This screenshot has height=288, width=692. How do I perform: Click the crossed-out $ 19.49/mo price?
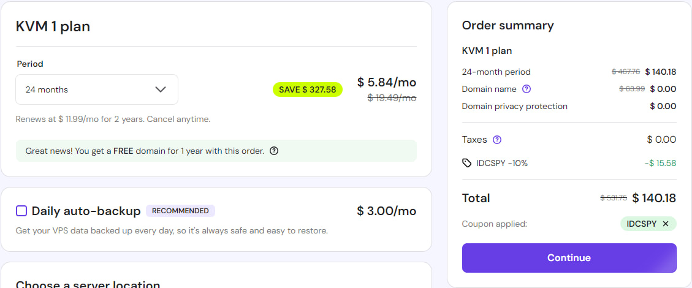click(x=392, y=98)
